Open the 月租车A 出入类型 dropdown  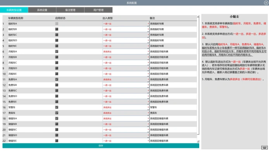pyautogui.click(x=148, y=51)
